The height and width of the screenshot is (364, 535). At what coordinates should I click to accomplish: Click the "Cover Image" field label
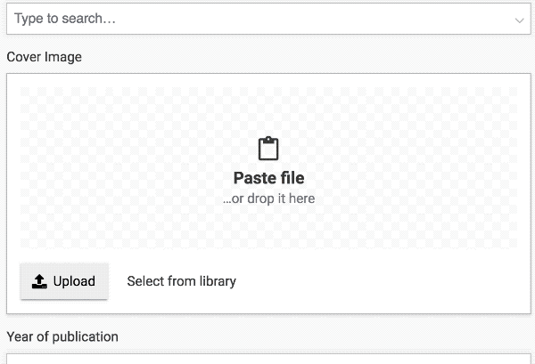point(44,57)
